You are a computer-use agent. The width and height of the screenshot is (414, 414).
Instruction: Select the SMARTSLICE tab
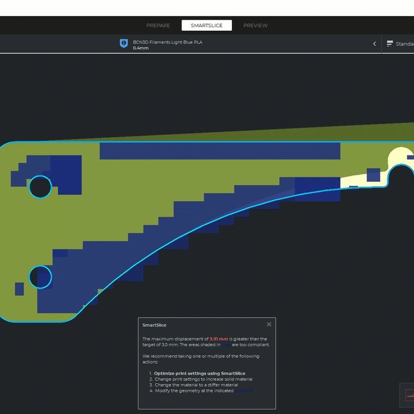[x=206, y=25]
